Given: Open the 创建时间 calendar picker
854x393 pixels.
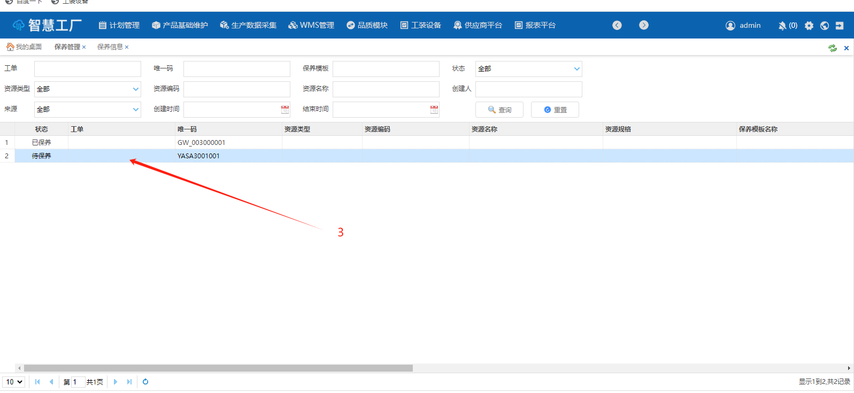Looking at the screenshot, I should pos(285,110).
